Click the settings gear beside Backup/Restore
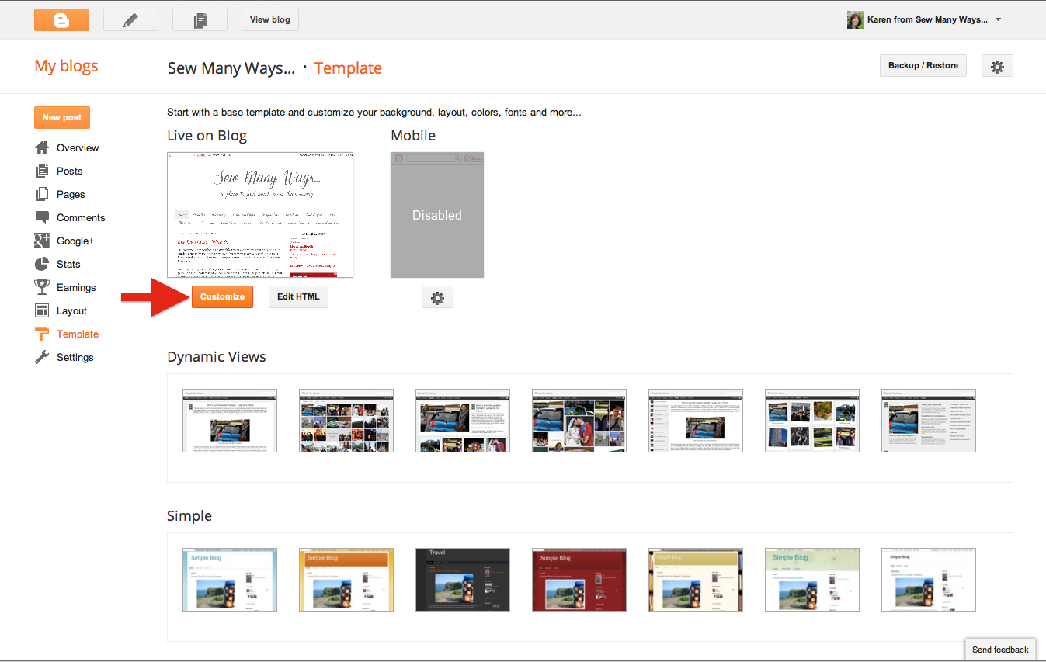Image resolution: width=1046 pixels, height=662 pixels. tap(997, 65)
